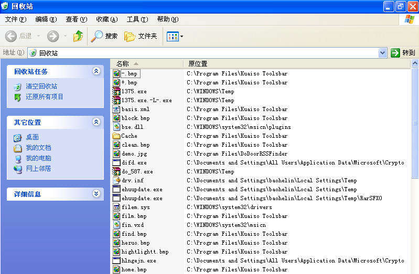Open the address bar dropdown arrow
The image size is (419, 274).
pos(382,53)
